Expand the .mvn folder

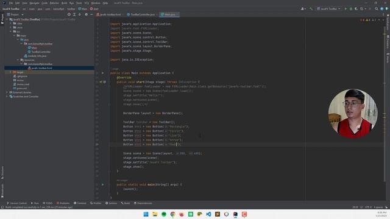[x=11, y=27]
